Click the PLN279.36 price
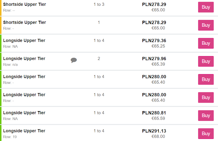This screenshot has width=218, height=141. (x=154, y=40)
